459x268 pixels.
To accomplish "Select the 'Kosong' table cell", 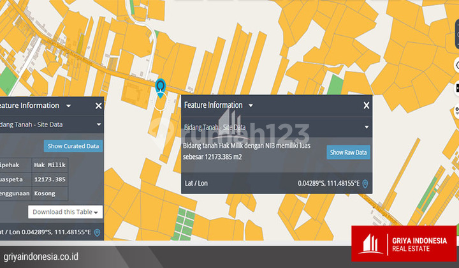I will point(50,193).
